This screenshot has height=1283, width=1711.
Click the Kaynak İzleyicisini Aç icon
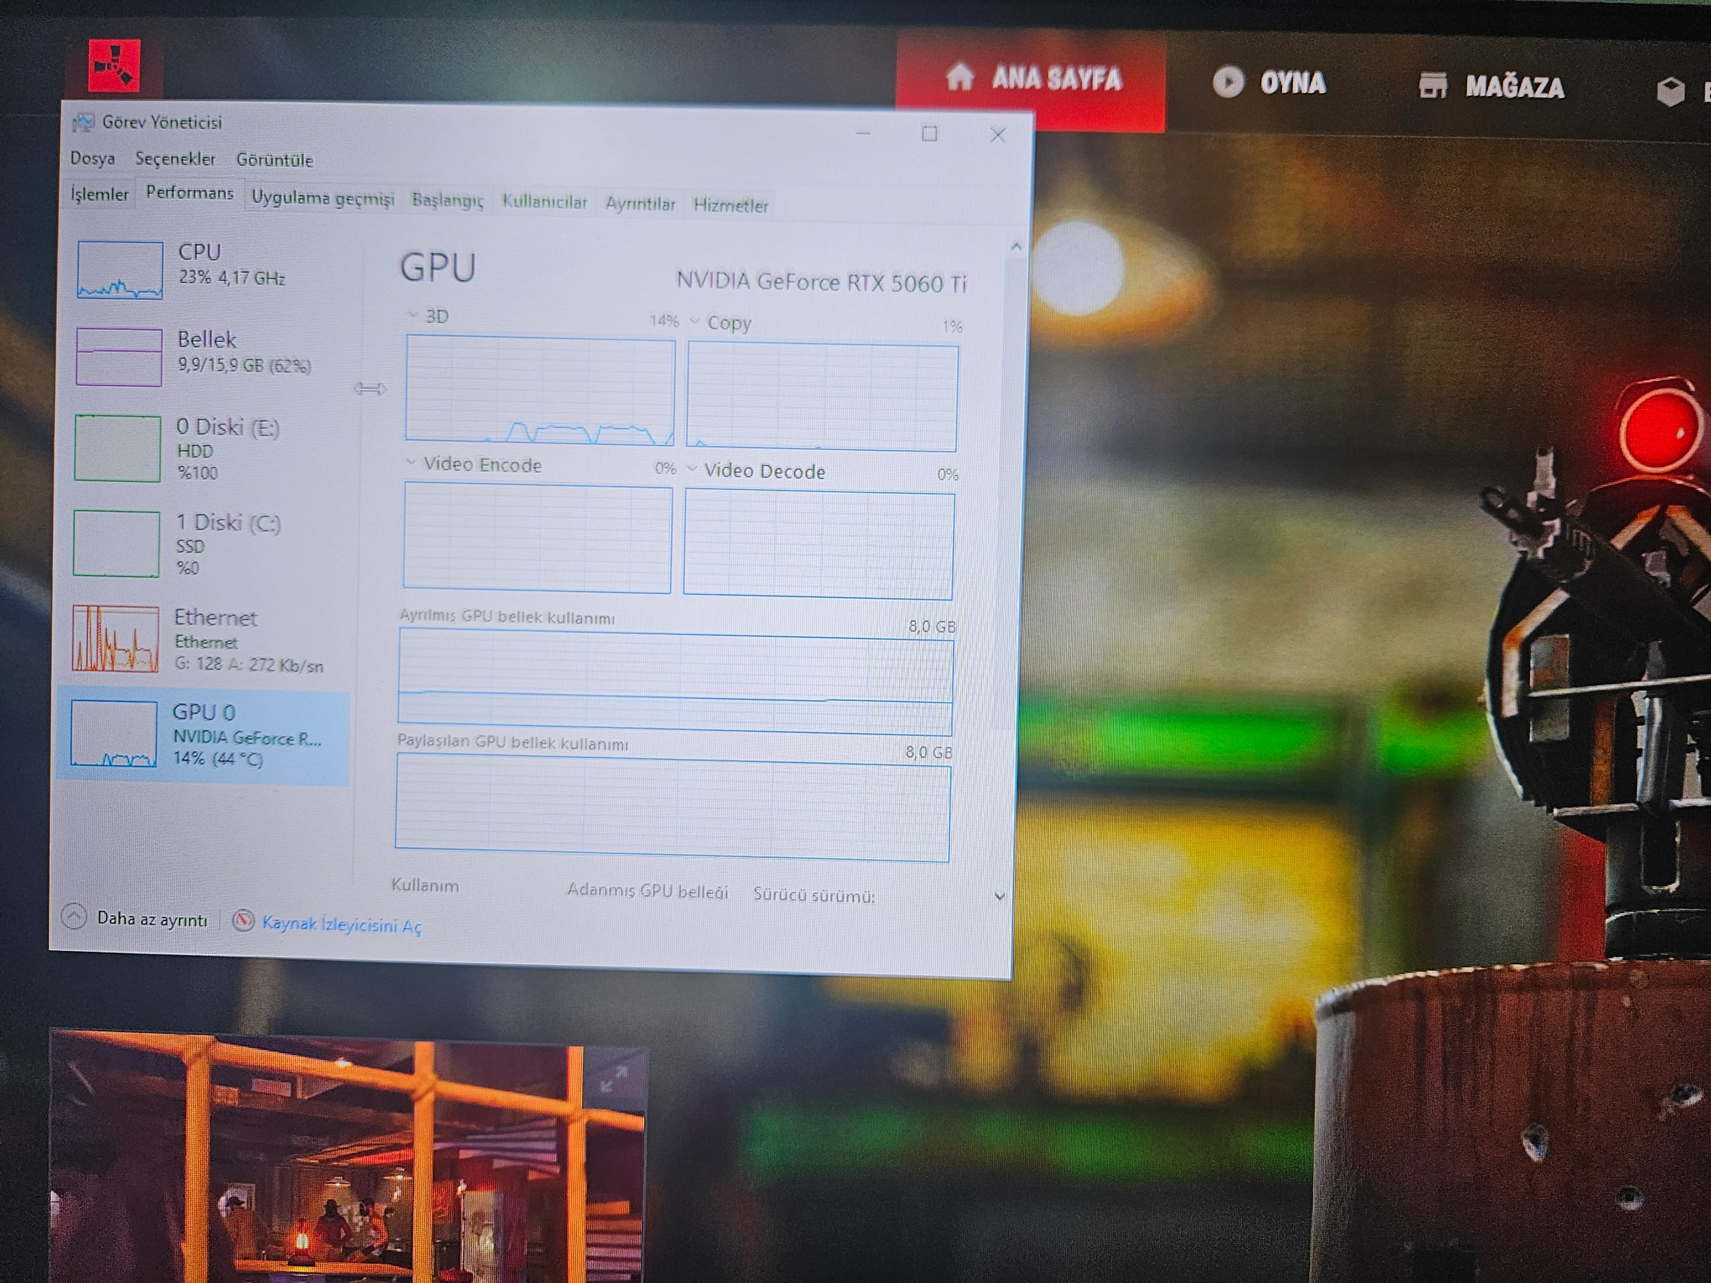(244, 920)
